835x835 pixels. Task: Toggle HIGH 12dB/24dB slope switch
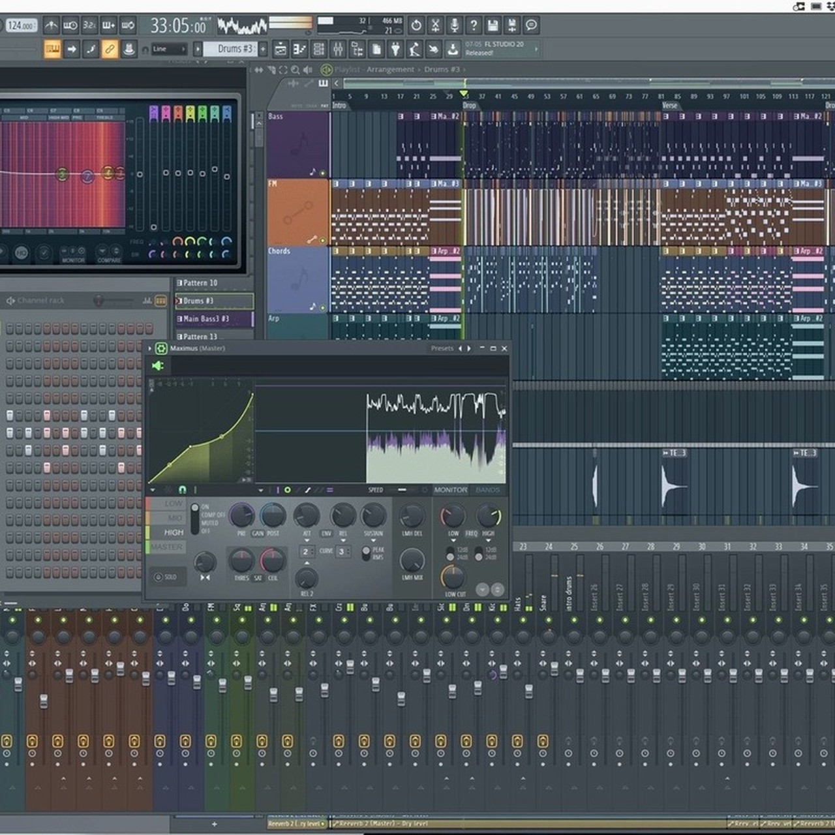click(x=479, y=554)
